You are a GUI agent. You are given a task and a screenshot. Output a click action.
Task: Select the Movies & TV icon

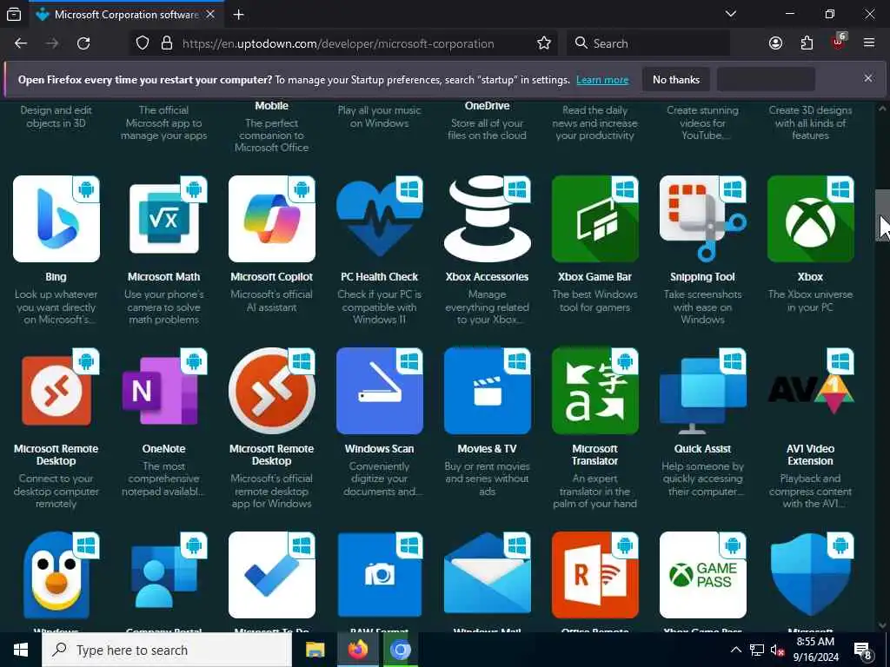488,391
